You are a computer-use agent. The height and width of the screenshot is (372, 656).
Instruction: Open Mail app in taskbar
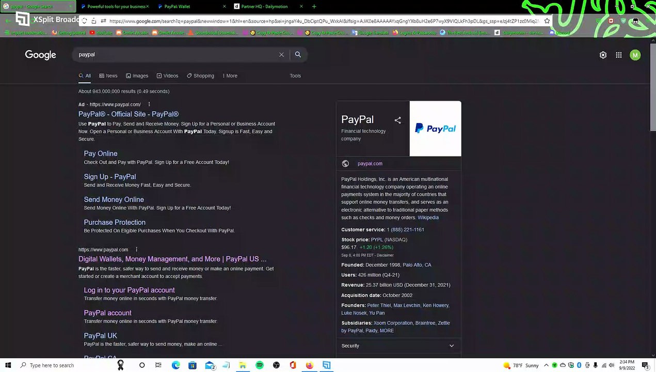[x=210, y=365]
